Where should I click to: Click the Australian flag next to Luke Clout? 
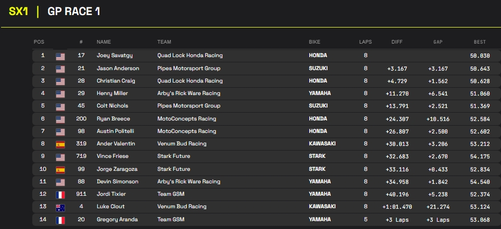coord(60,207)
